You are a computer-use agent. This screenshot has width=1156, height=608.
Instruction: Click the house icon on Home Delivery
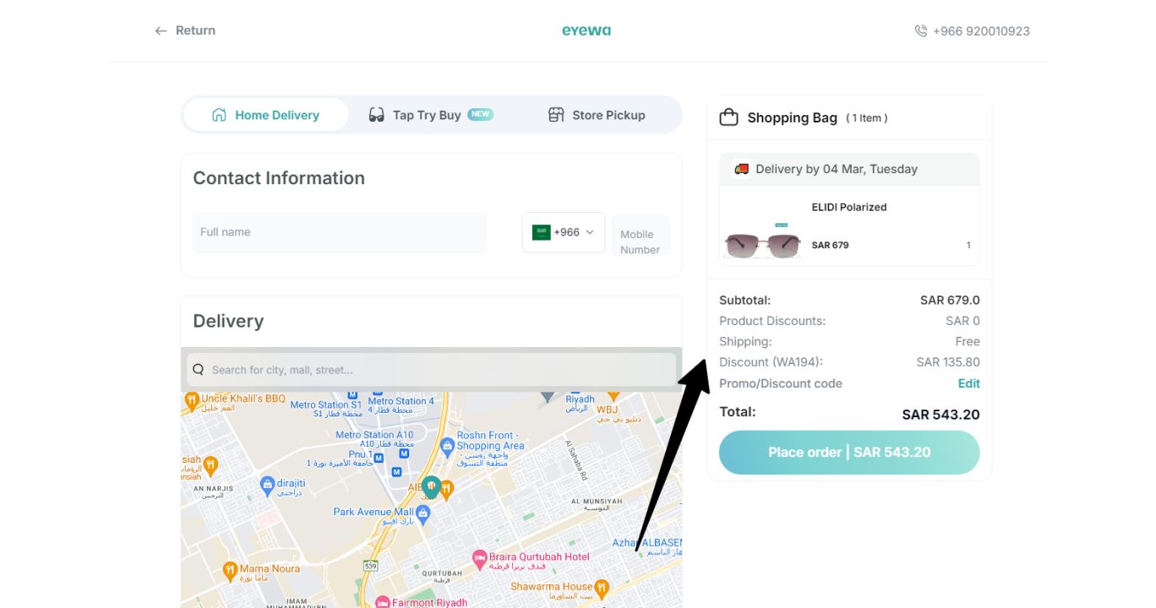(x=219, y=115)
